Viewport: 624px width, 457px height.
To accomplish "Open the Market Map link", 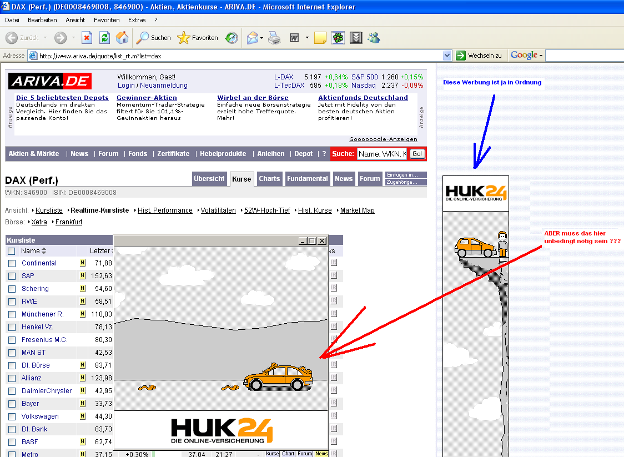I will click(x=358, y=210).
